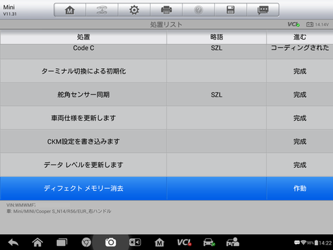
Task: Click SZL abbreviation in Code C row
Action: click(x=216, y=48)
